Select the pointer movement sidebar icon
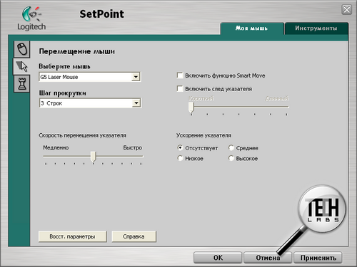 click(x=21, y=66)
